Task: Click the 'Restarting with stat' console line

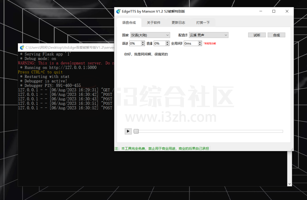Action: pyautogui.click(x=45, y=77)
